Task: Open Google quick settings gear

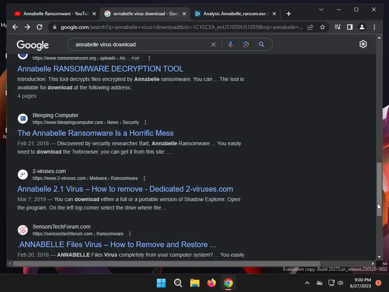Action: coord(363,44)
